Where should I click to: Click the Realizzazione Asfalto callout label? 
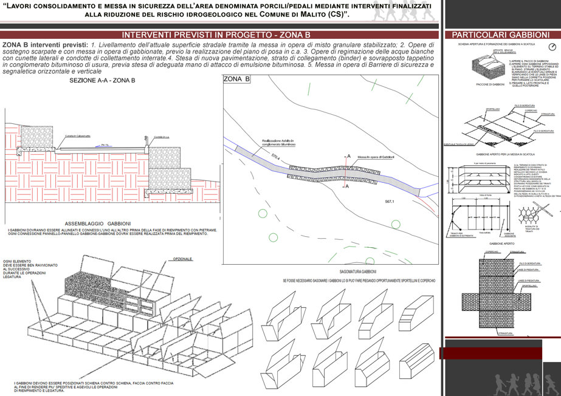click(278, 143)
